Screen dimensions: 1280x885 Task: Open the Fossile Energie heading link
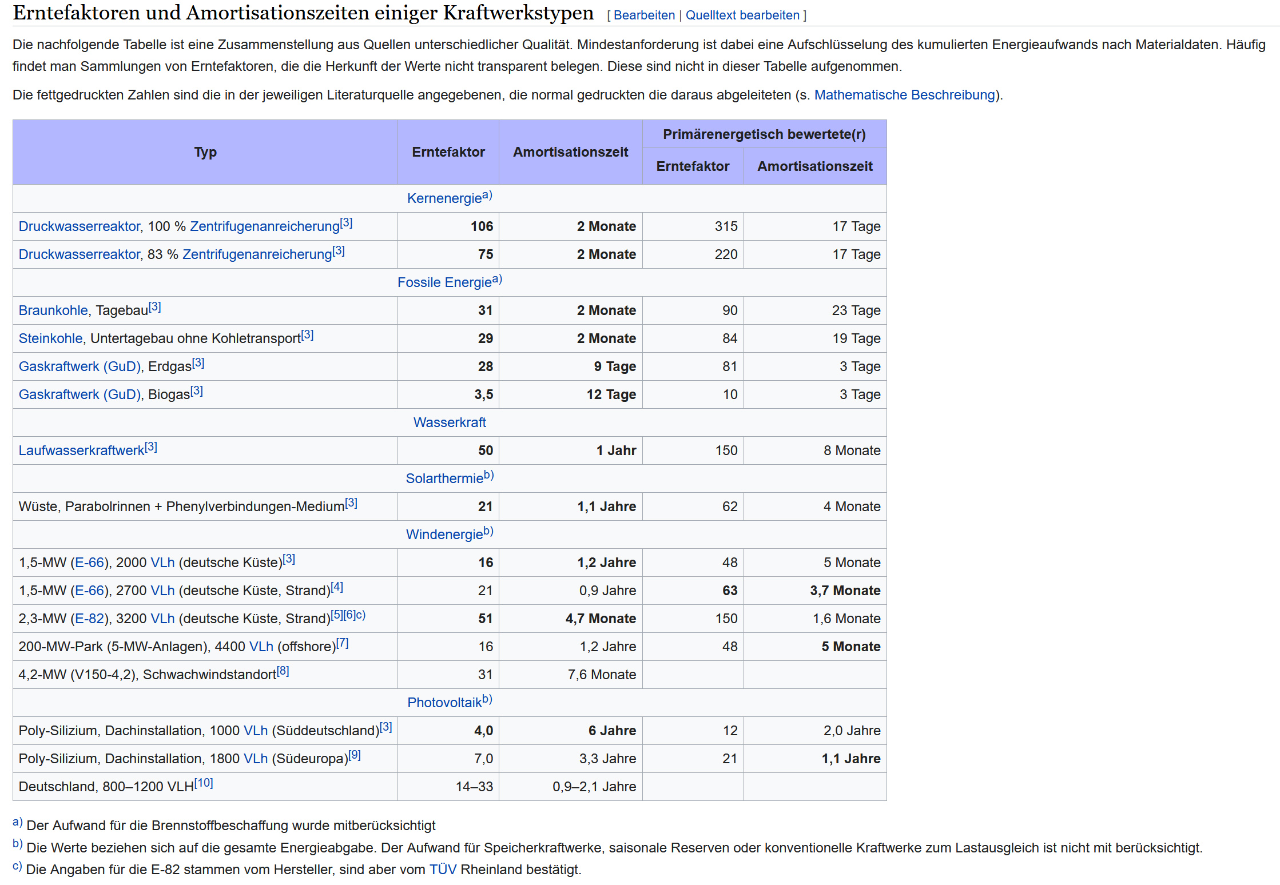pyautogui.click(x=444, y=282)
